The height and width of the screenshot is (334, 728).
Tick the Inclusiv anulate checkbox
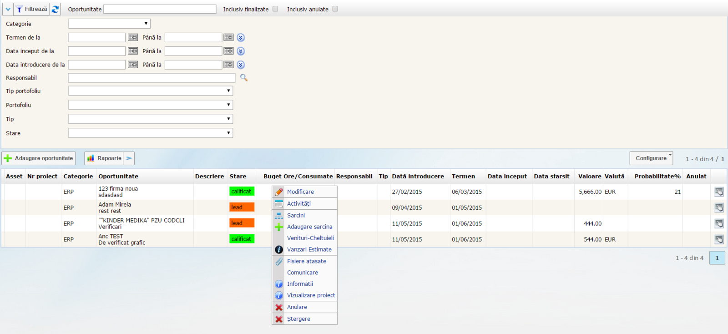[335, 9]
